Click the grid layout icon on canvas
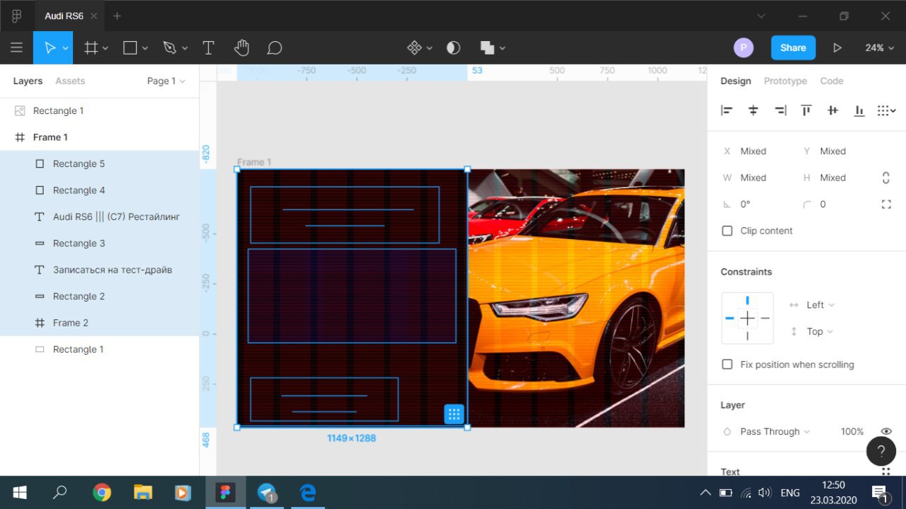This screenshot has width=906, height=509. pos(454,414)
